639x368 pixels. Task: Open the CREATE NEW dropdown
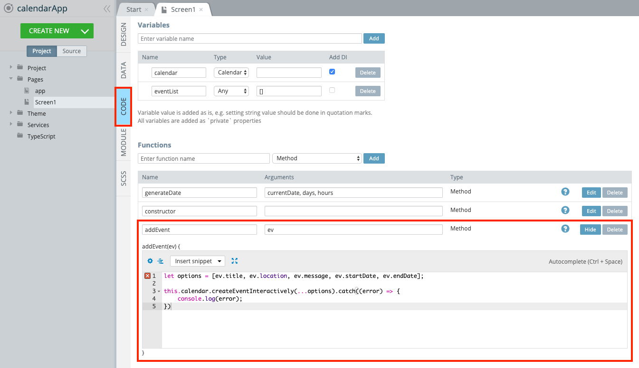point(85,31)
